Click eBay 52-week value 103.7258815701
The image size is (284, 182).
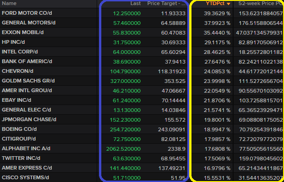coord(261,100)
